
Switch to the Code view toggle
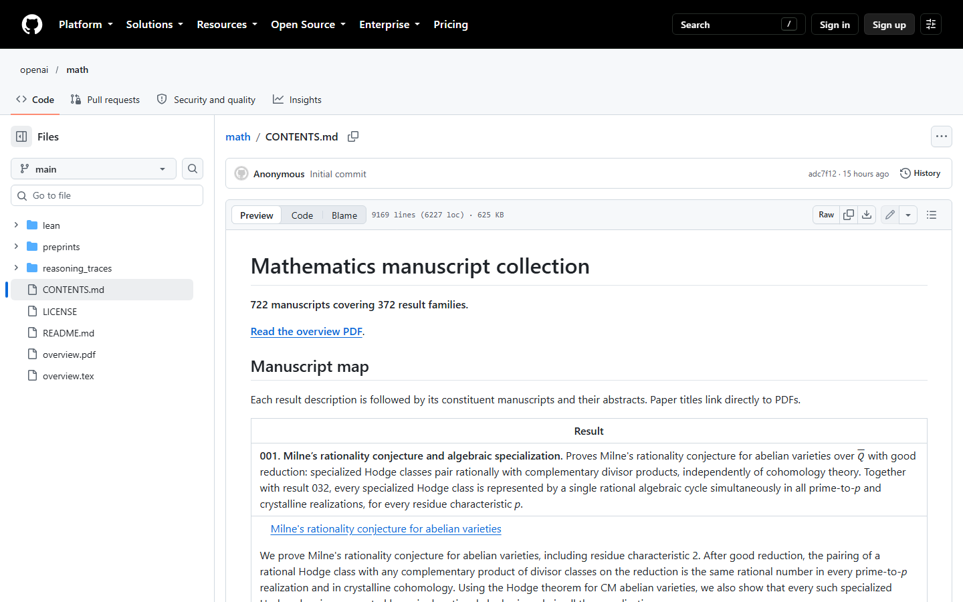pos(302,215)
